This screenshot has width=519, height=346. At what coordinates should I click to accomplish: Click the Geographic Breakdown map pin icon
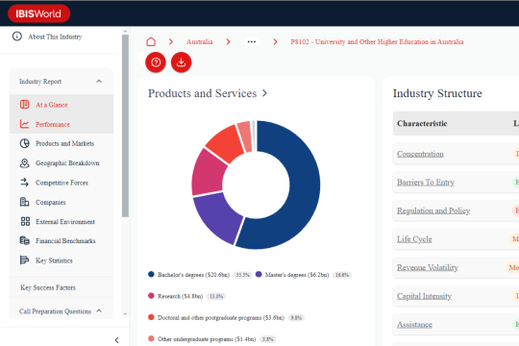point(24,162)
